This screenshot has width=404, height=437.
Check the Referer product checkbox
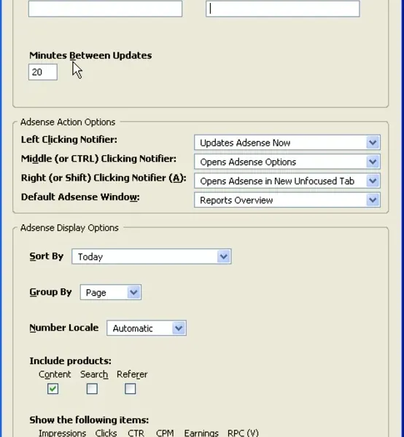(x=131, y=389)
